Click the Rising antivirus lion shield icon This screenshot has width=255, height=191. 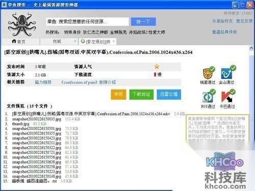208,73
